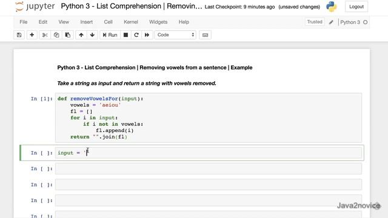Click the empty cell below the active cell

click(x=209, y=169)
